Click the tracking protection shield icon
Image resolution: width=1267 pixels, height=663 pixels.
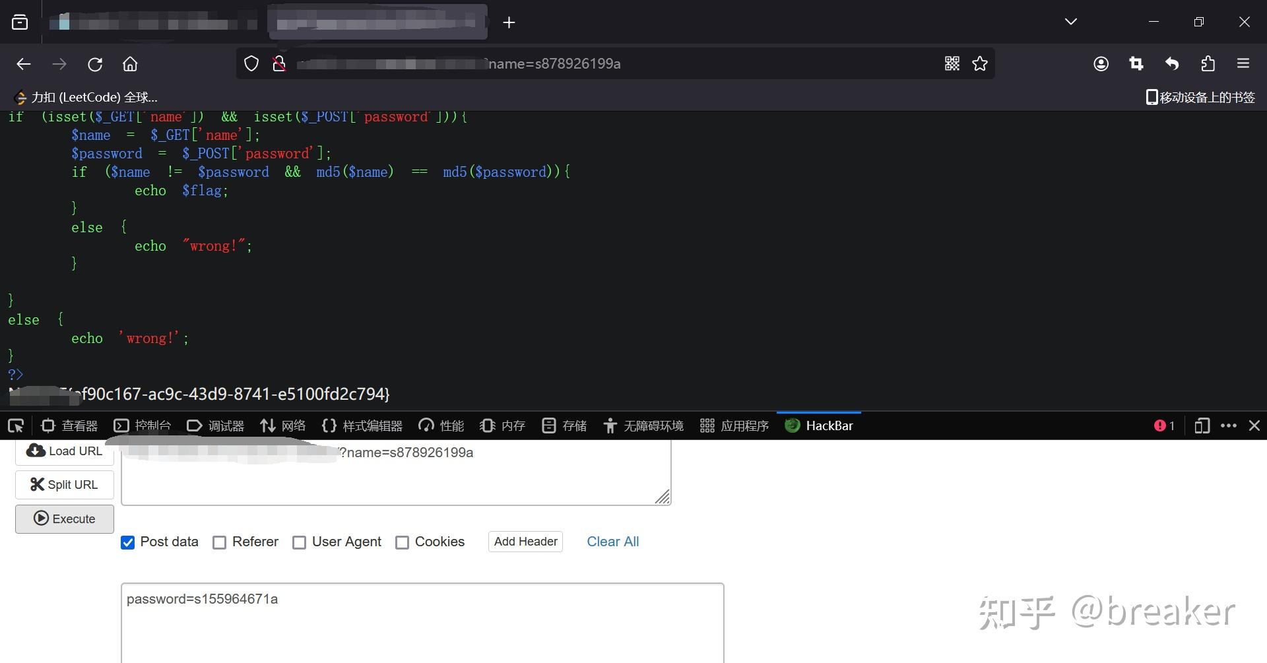point(251,63)
